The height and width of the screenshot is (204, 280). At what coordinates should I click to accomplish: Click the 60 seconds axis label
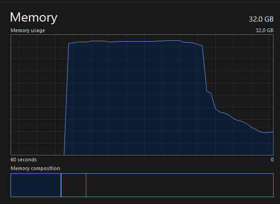click(x=23, y=160)
